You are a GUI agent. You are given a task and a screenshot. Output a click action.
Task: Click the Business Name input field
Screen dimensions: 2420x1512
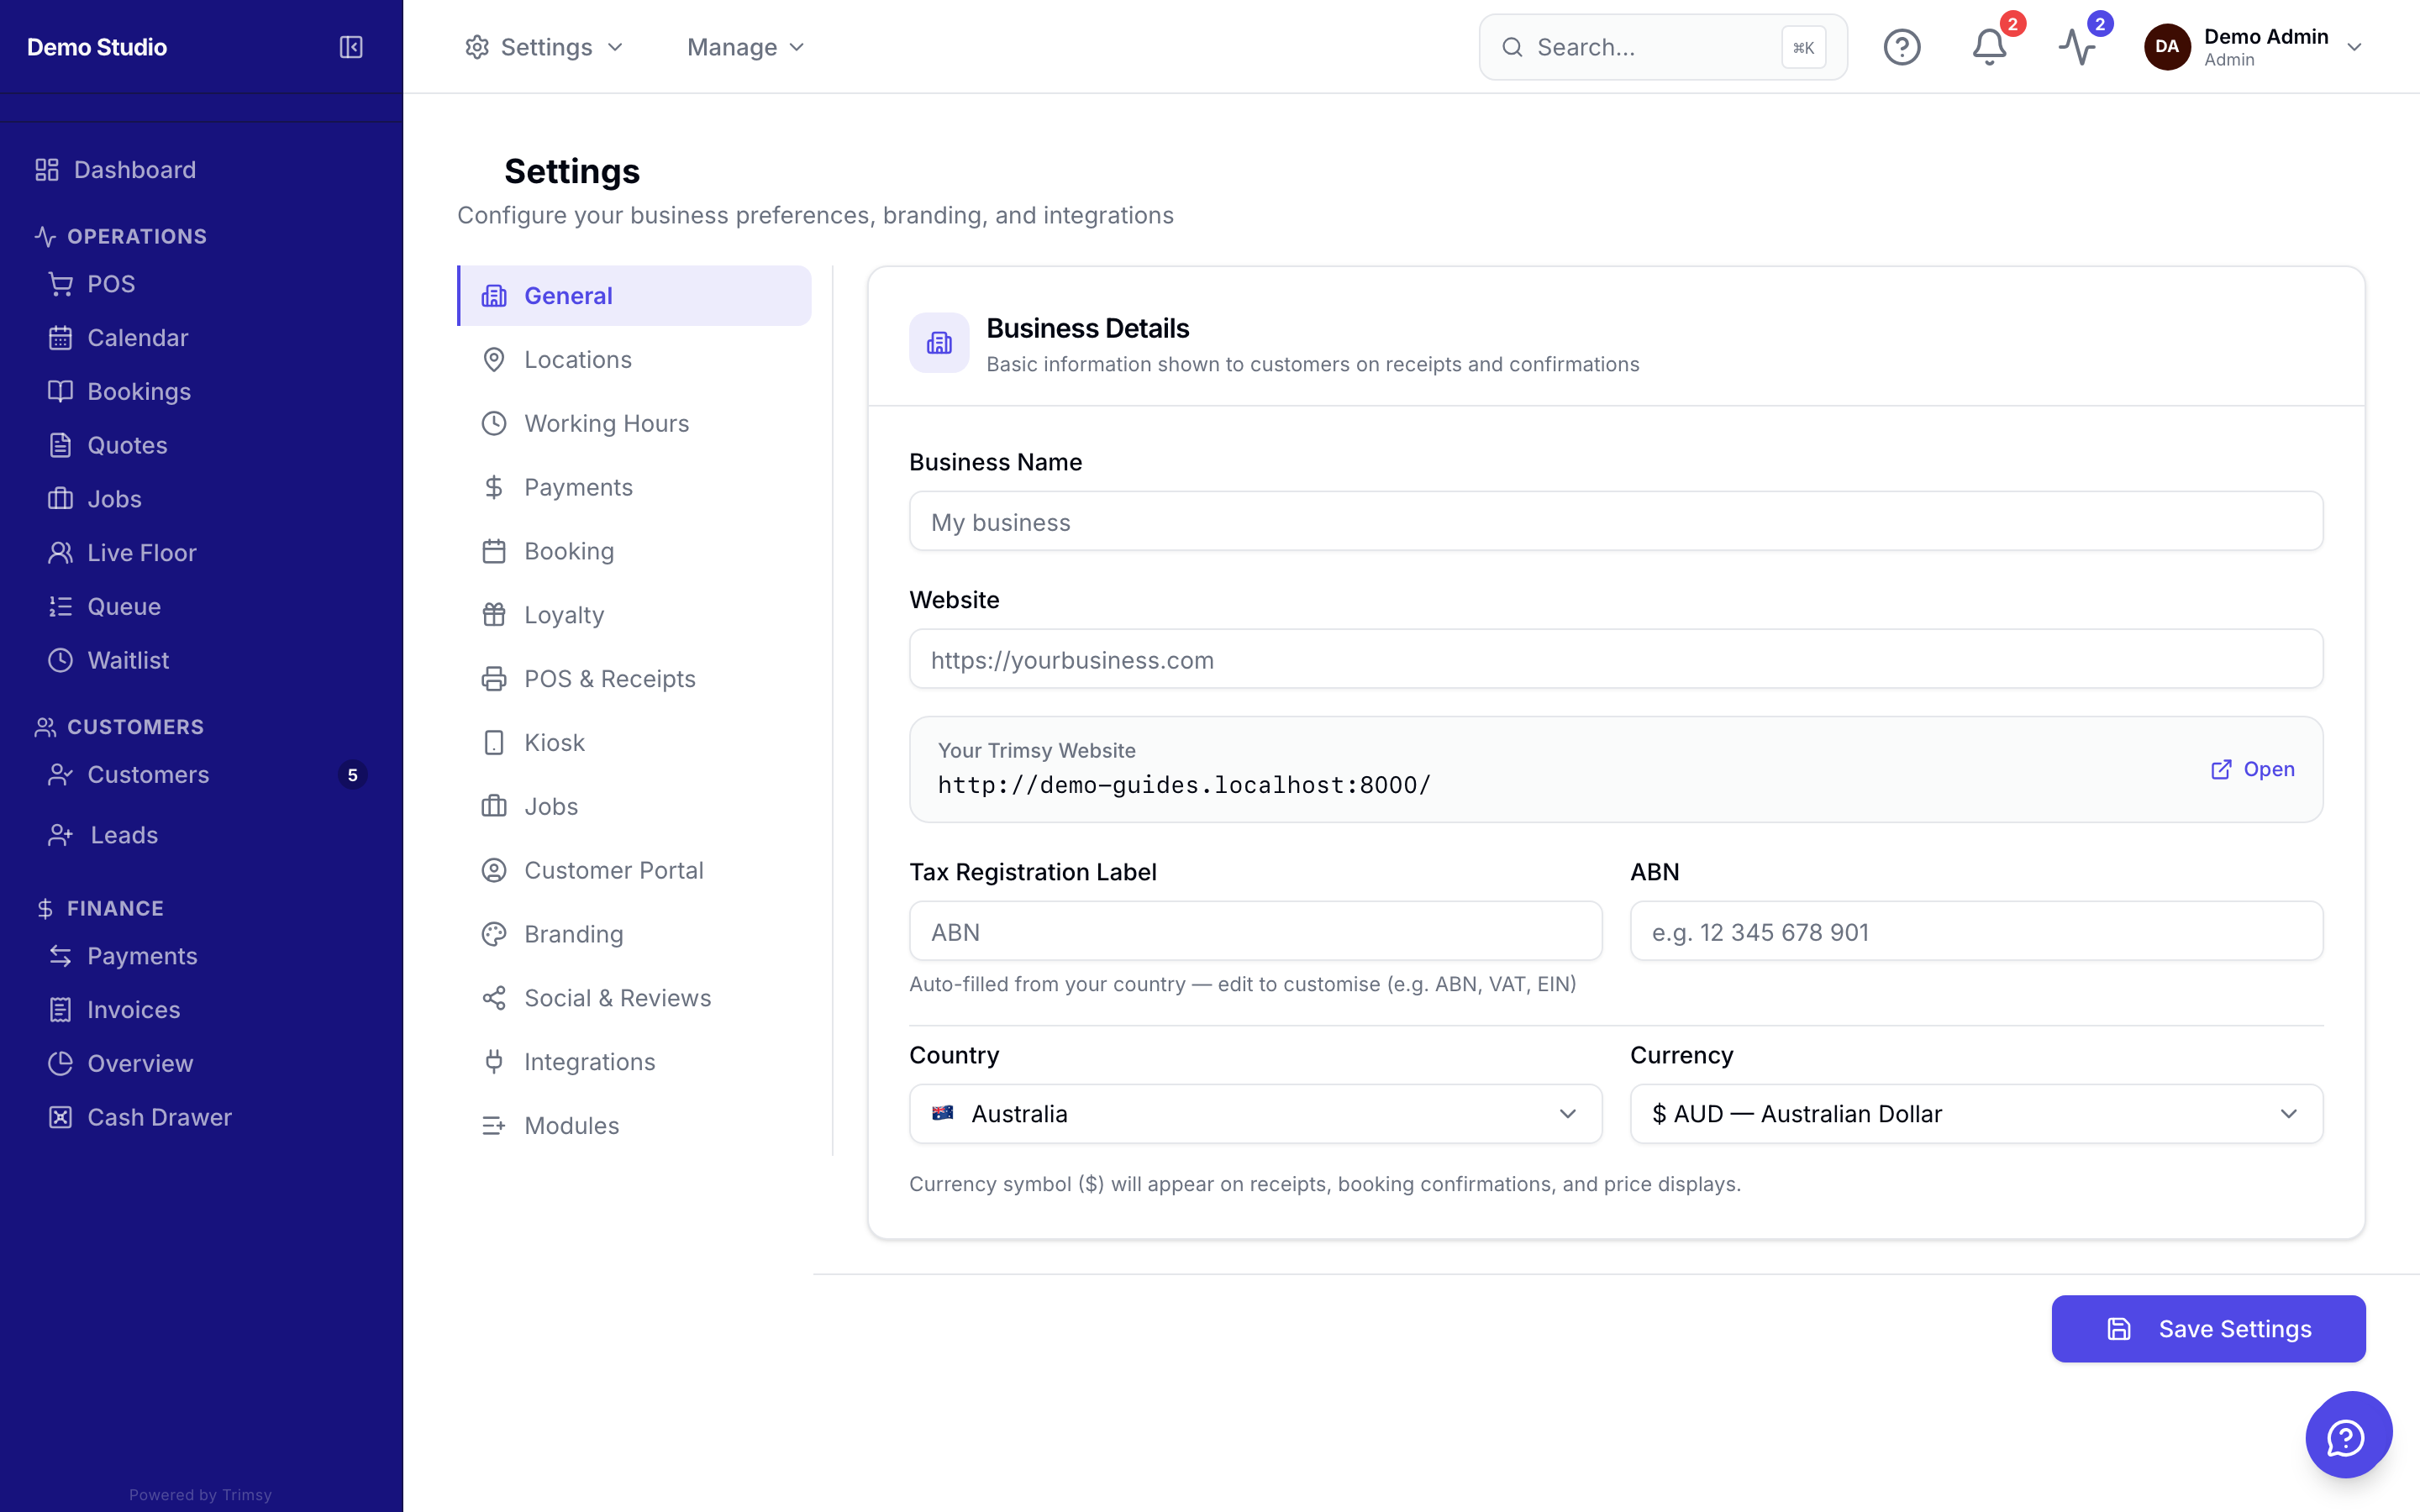(1616, 521)
